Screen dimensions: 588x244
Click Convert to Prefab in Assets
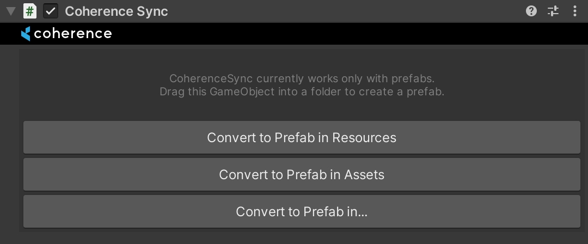(302, 174)
